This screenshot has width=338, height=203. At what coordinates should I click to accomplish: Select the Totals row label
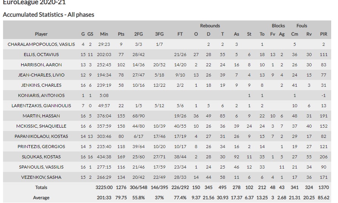coord(41,187)
